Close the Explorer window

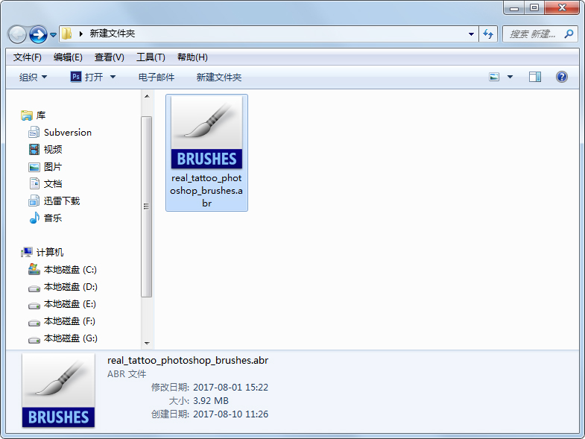pos(562,8)
